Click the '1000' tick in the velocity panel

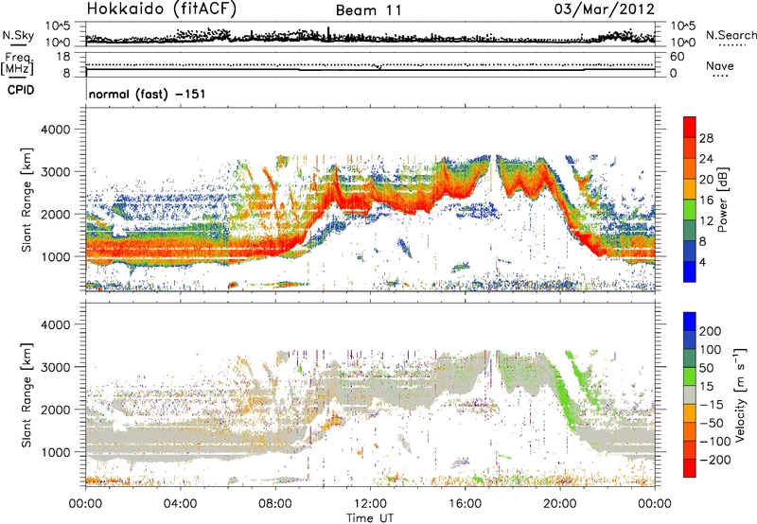[58, 452]
